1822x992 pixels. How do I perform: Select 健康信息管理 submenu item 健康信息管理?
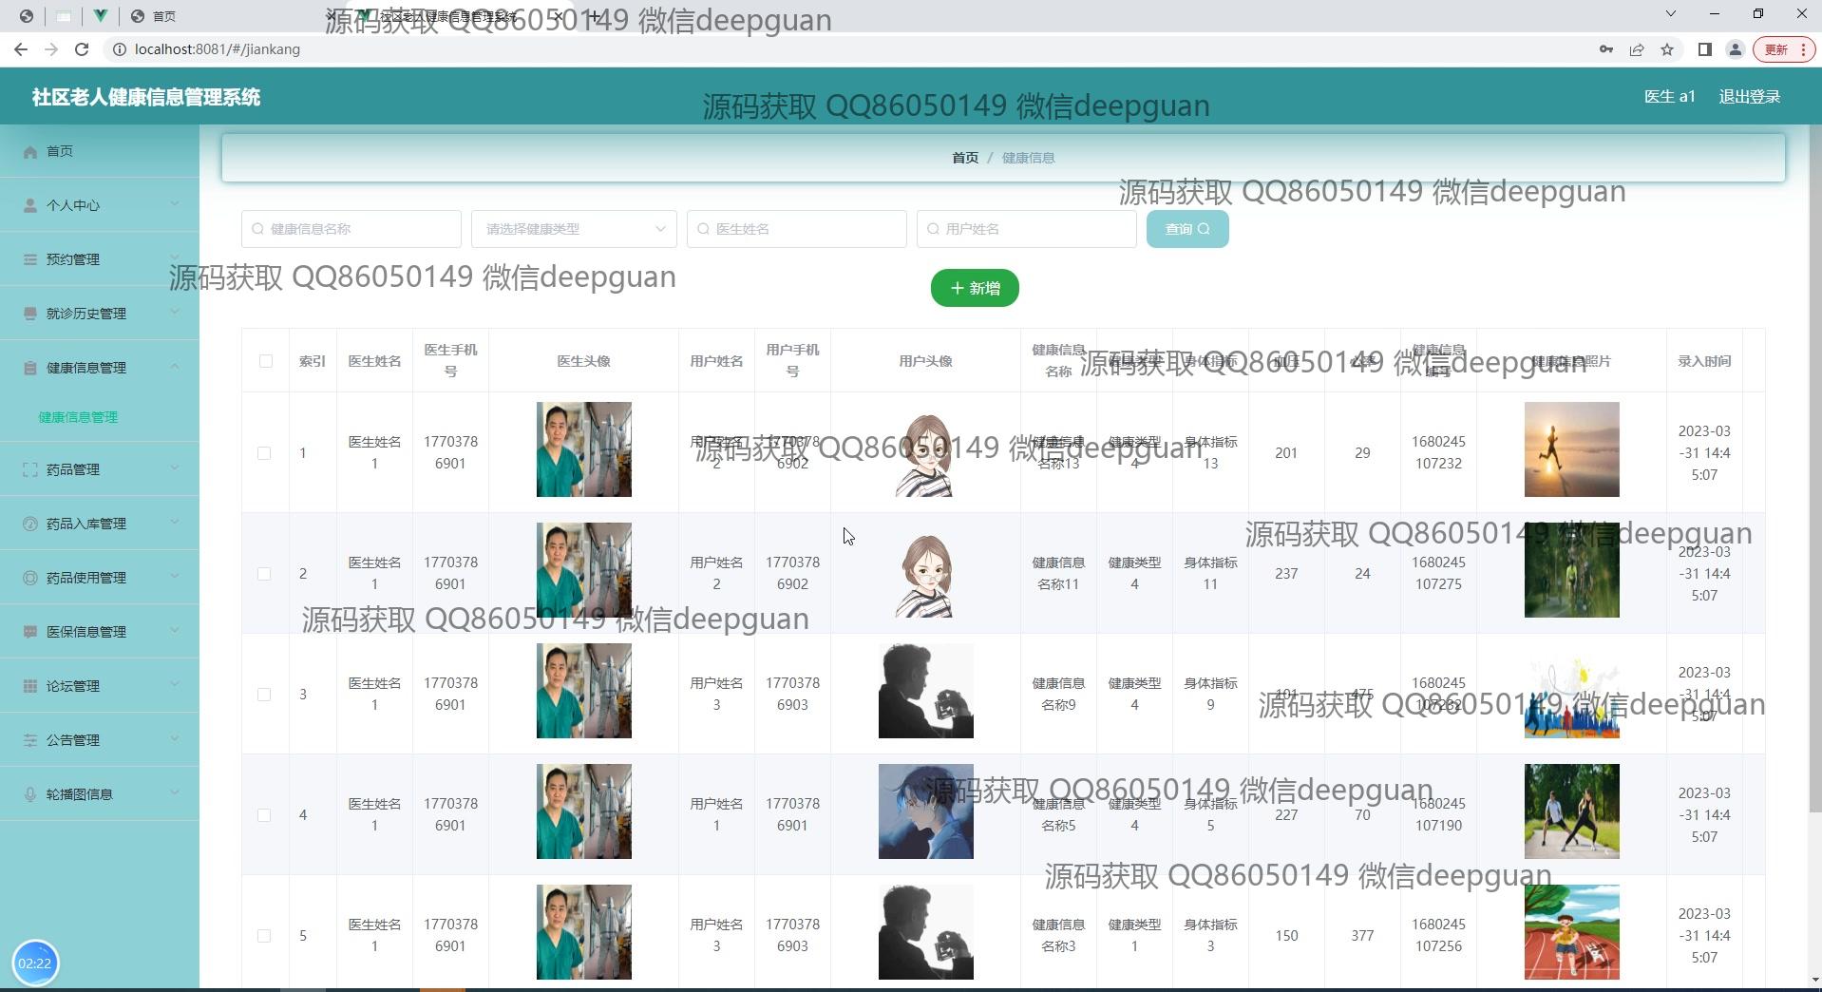(77, 416)
